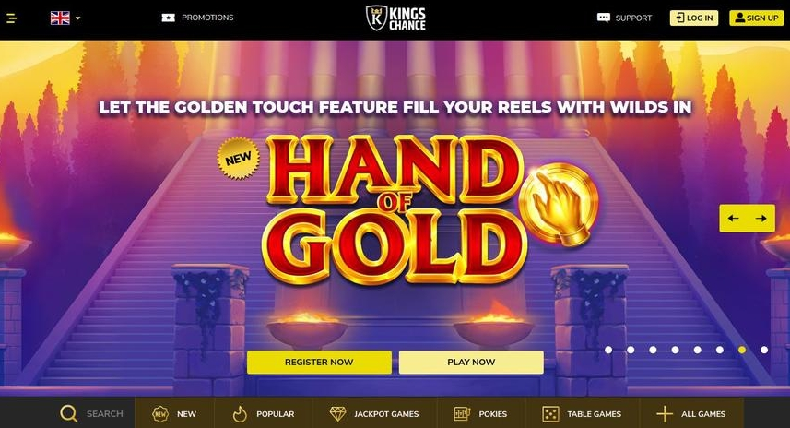
Task: Select the first carousel dot
Action: pyautogui.click(x=608, y=350)
